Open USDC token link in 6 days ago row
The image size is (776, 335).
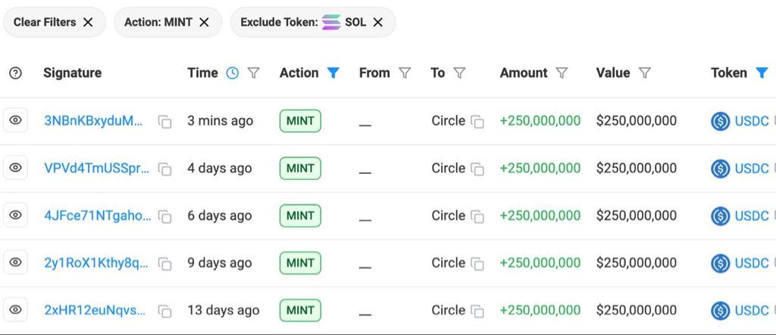[752, 216]
